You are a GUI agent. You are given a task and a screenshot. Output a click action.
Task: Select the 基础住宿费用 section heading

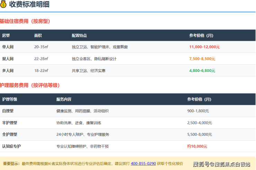[x=25, y=21]
